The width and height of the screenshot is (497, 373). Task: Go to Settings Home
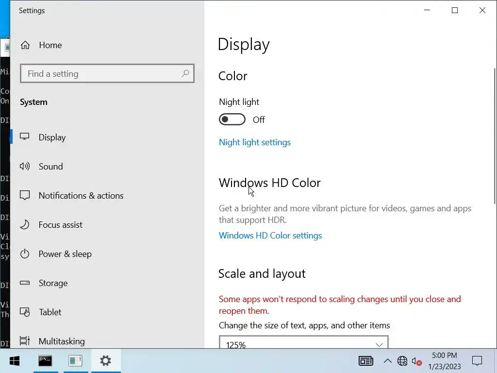coord(41,45)
